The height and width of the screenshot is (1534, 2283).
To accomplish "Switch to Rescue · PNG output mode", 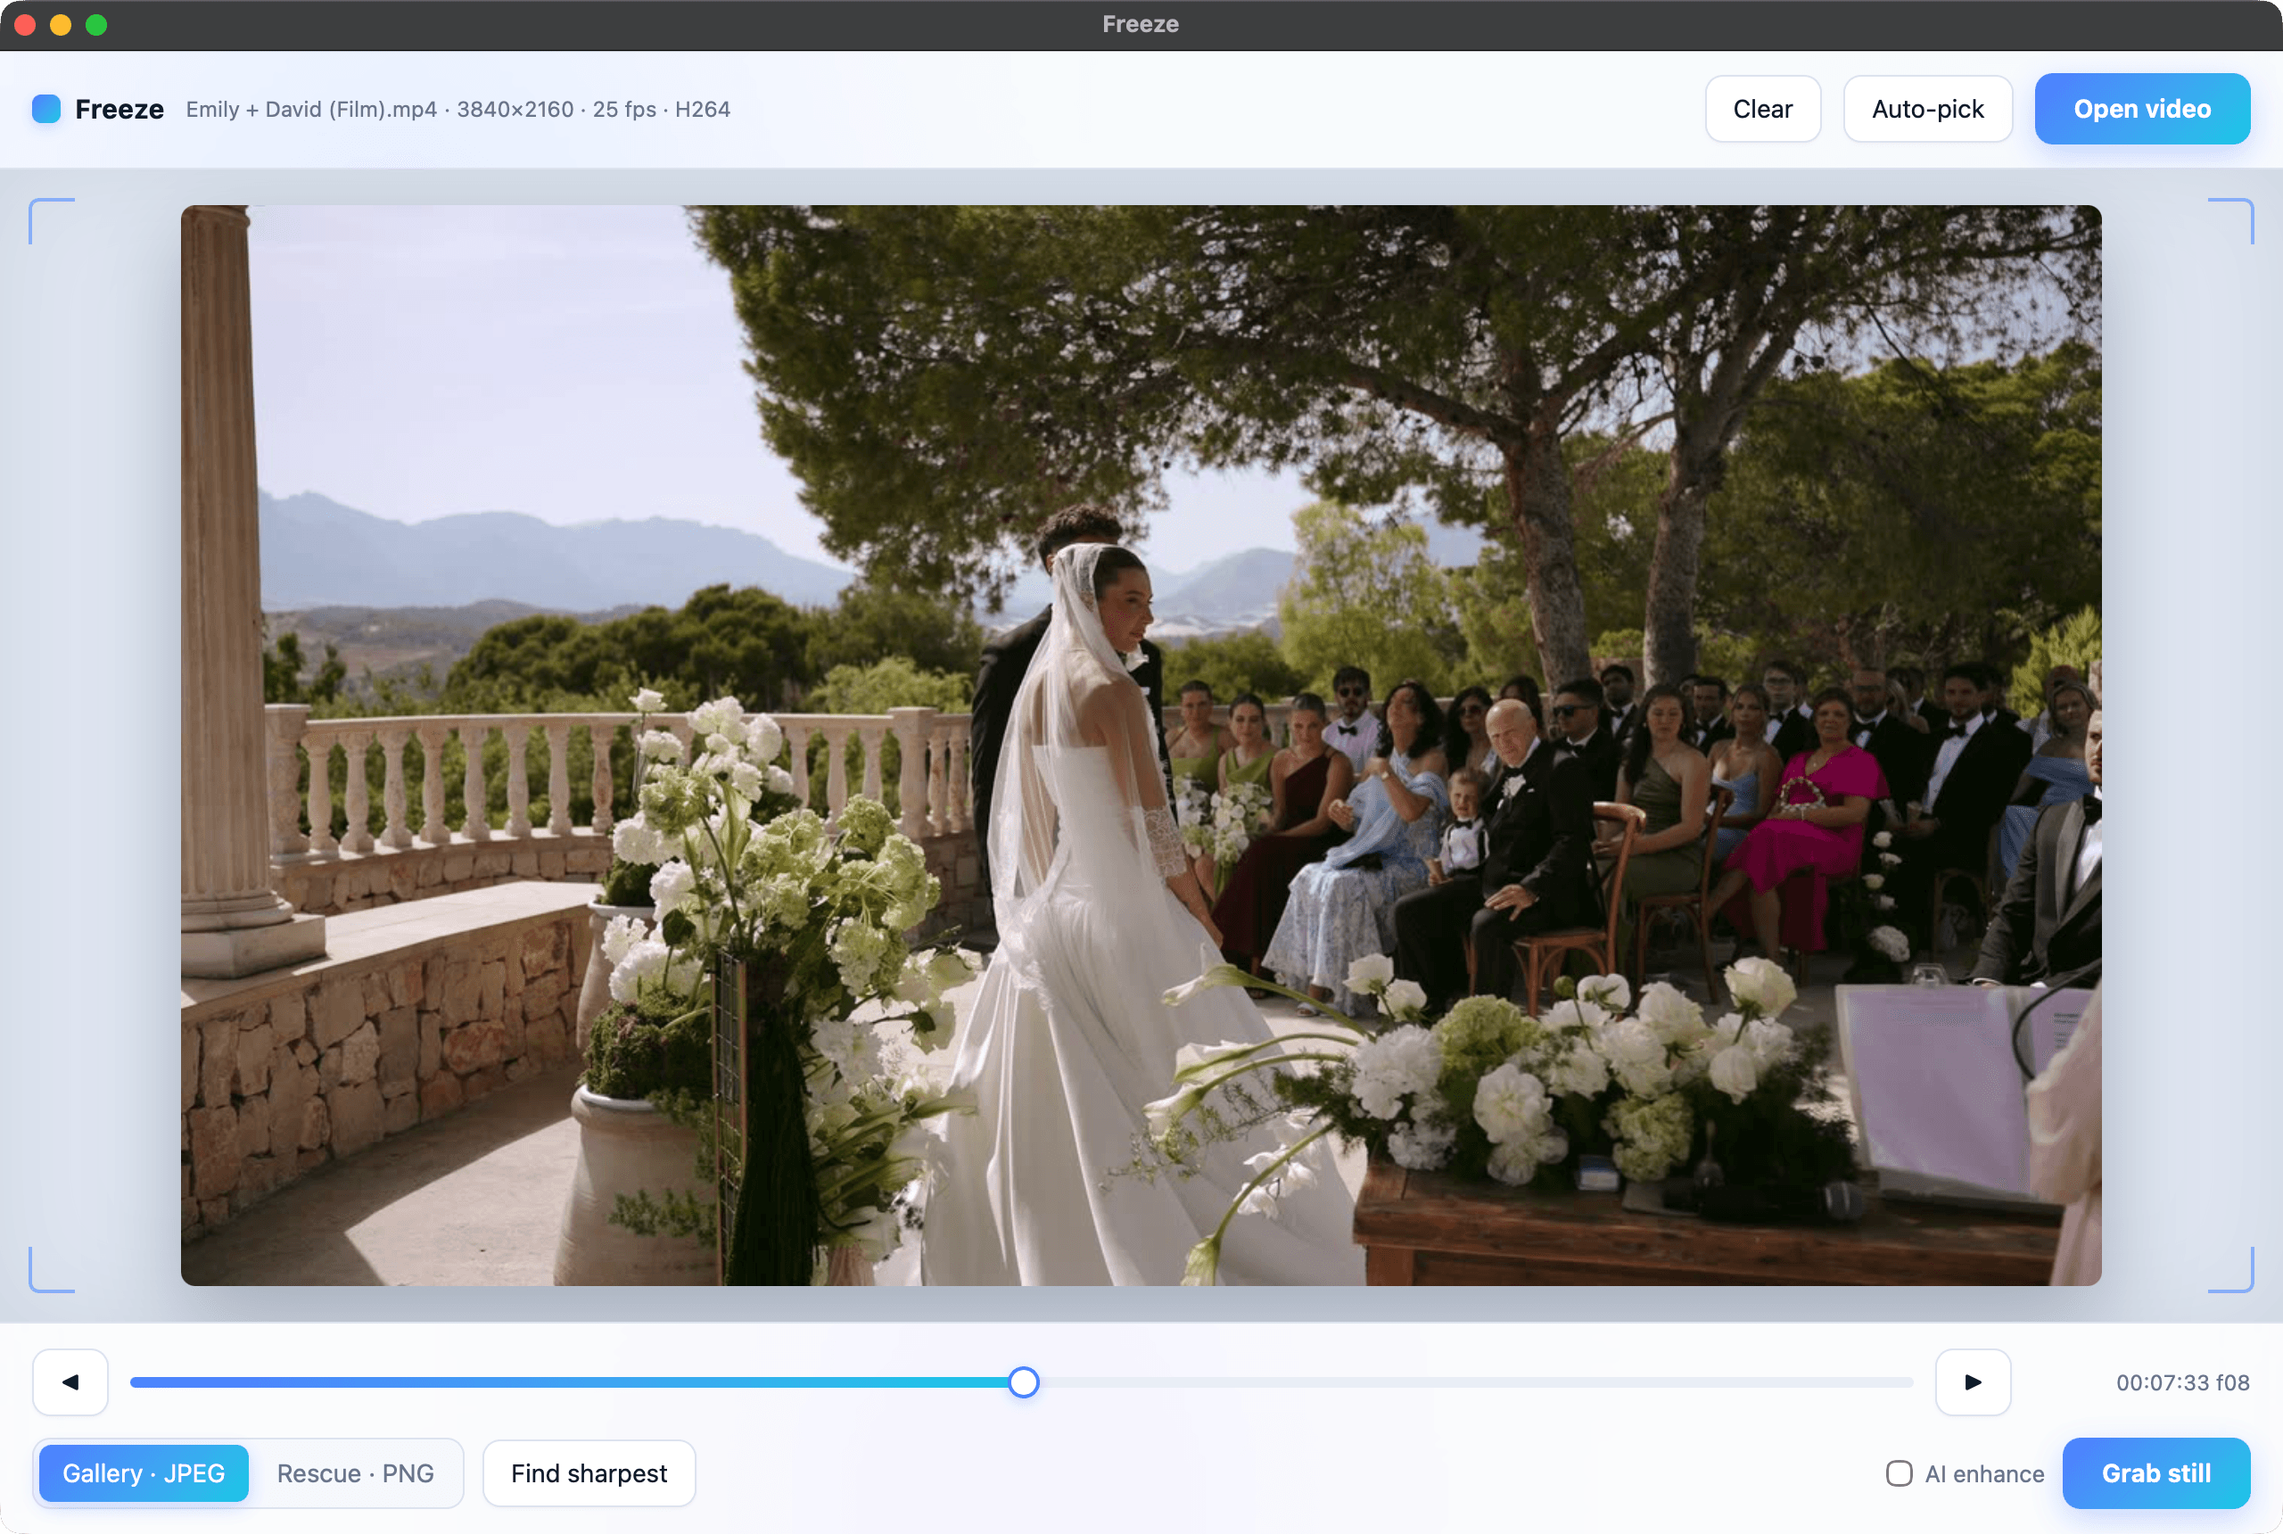I will (x=355, y=1473).
